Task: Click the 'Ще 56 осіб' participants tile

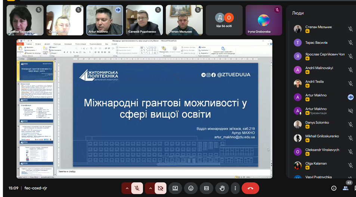Action: [224, 20]
